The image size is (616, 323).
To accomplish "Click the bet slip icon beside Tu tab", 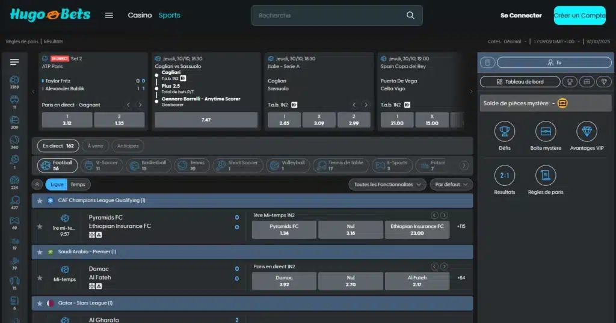I will pyautogui.click(x=487, y=63).
